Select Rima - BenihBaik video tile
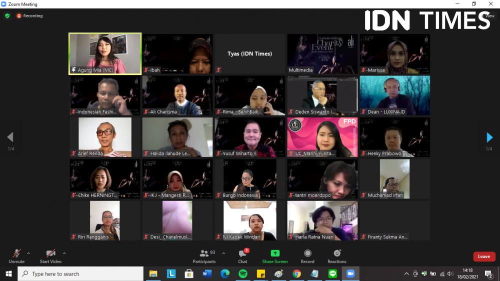This screenshot has height=281, width=500. coord(249,95)
